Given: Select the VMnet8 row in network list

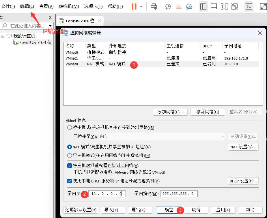Looking at the screenshot, I should (162, 64).
